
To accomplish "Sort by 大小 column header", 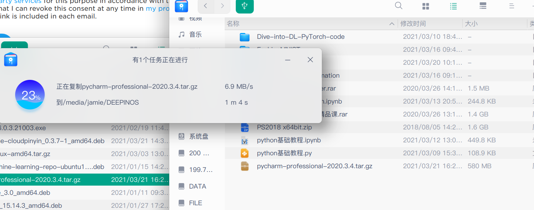I will pyautogui.click(x=471, y=24).
